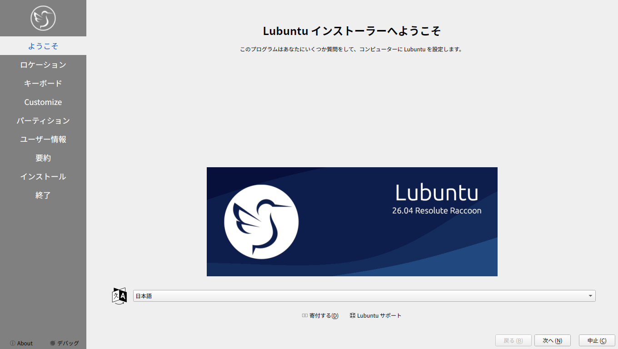Select the ユーザー情報 step
Image resolution: width=618 pixels, height=349 pixels.
tap(43, 139)
